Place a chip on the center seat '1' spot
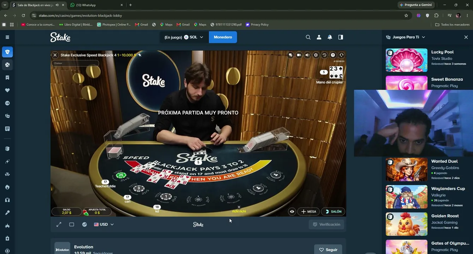The height and width of the screenshot is (254, 473). pos(166,197)
